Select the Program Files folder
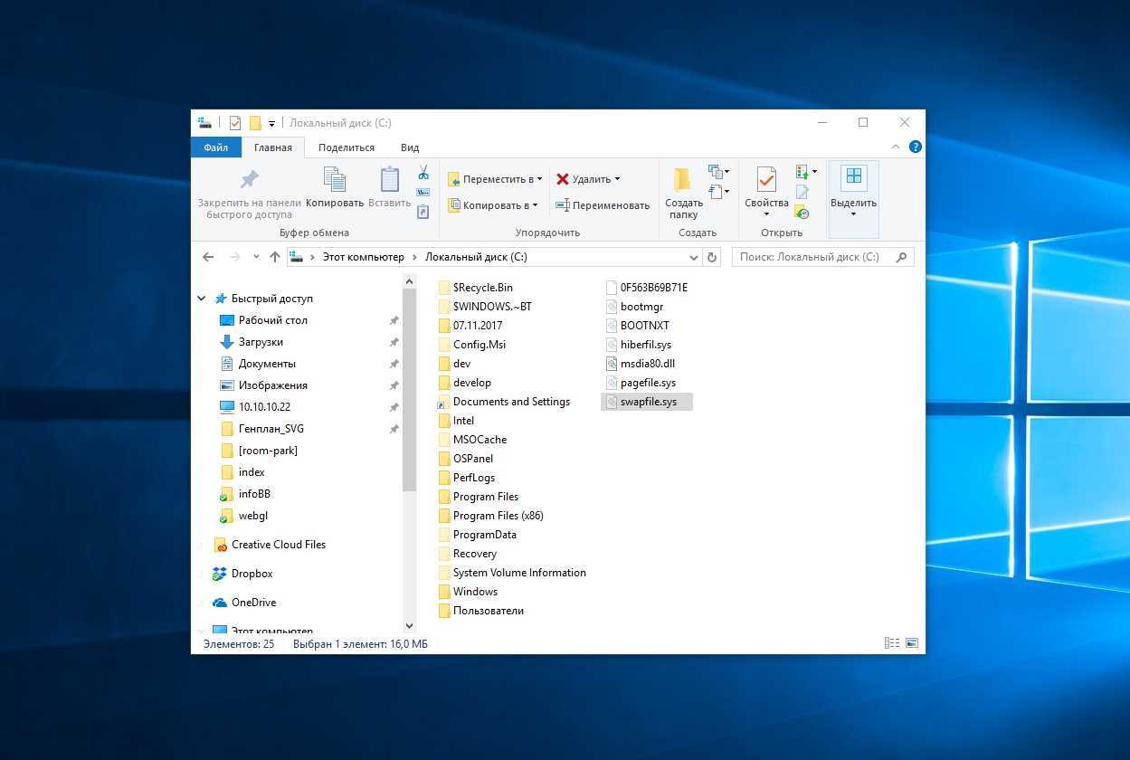The image size is (1130, 760). click(485, 497)
